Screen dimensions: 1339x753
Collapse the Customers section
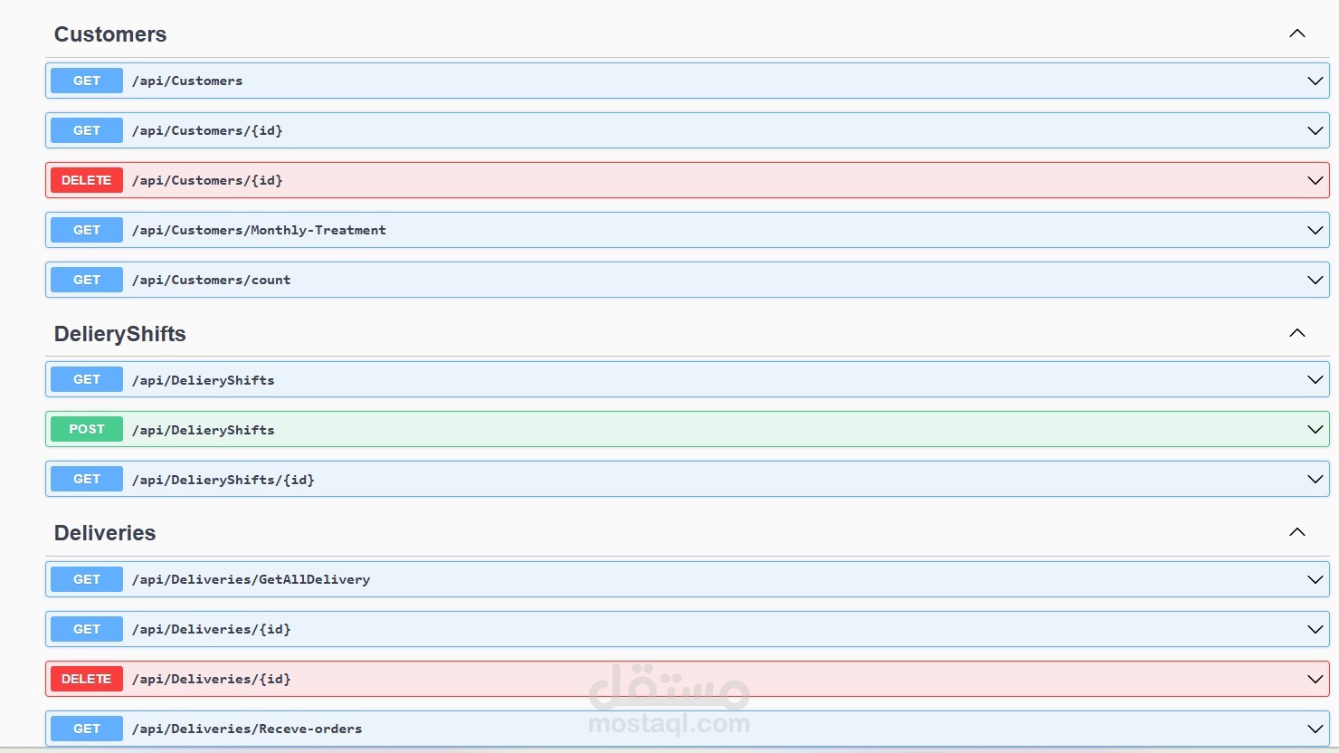[1296, 33]
